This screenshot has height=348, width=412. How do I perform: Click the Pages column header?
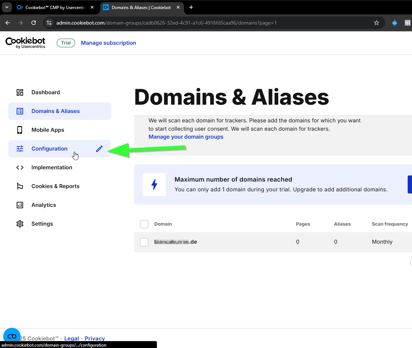pyautogui.click(x=303, y=224)
